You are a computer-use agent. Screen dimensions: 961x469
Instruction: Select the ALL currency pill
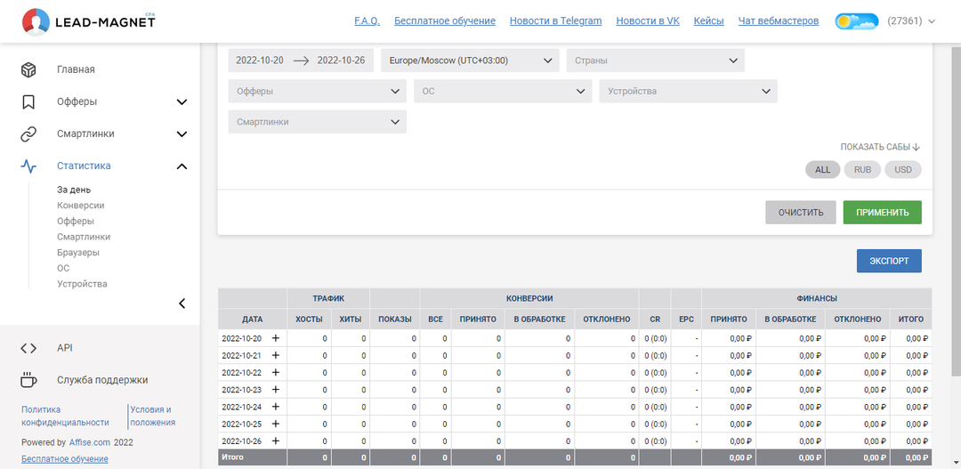(x=822, y=169)
